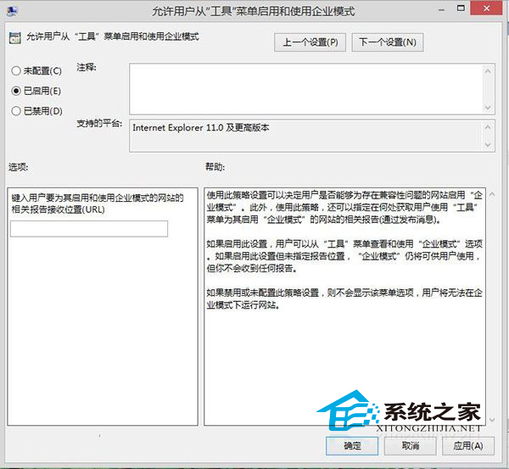Minimize the policy dialog window

441,10
